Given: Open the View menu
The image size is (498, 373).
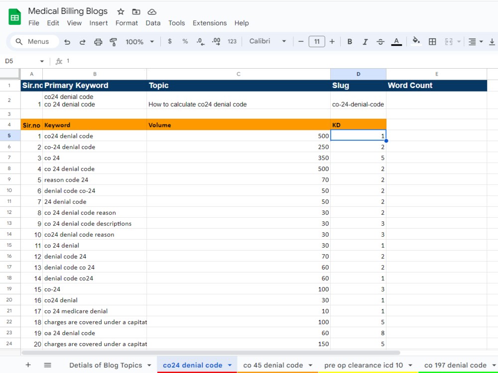Looking at the screenshot, I should click(x=74, y=23).
